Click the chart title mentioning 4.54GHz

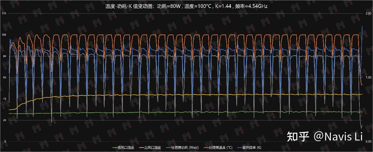click(x=186, y=6)
